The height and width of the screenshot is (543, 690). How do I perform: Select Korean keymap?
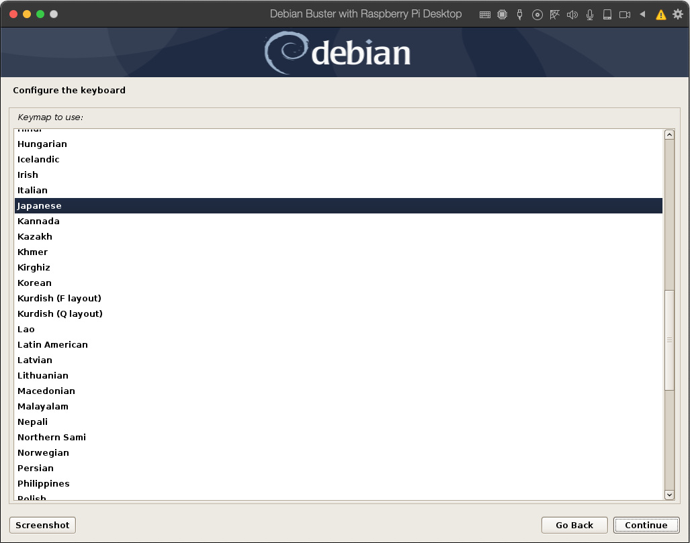coord(339,283)
